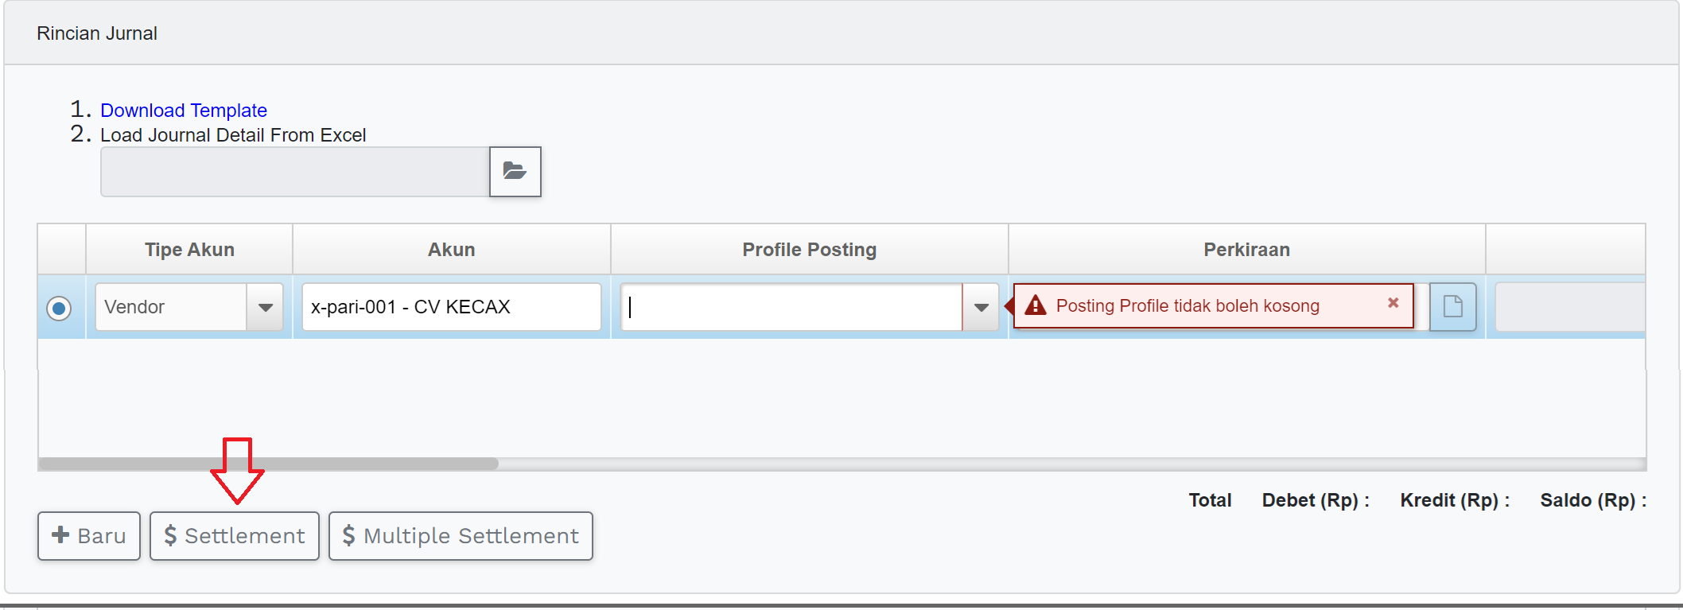Click the Akun column header
The height and width of the screenshot is (610, 1683).
pos(451,250)
